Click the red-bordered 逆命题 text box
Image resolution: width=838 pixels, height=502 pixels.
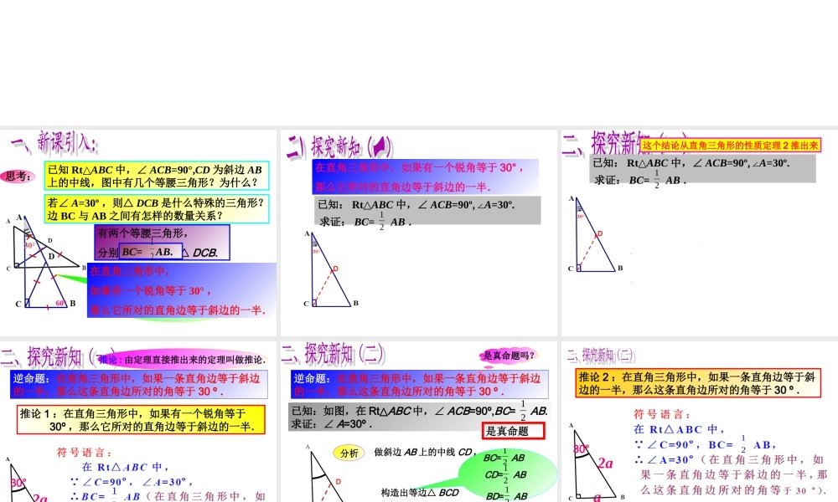(x=138, y=385)
